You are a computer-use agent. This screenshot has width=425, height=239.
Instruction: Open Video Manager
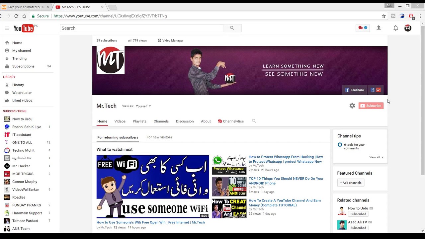point(170,40)
